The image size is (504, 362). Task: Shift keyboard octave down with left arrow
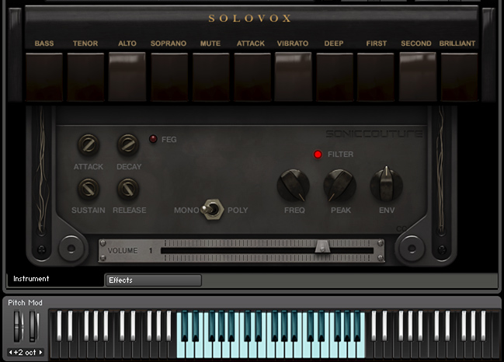[x=11, y=353]
